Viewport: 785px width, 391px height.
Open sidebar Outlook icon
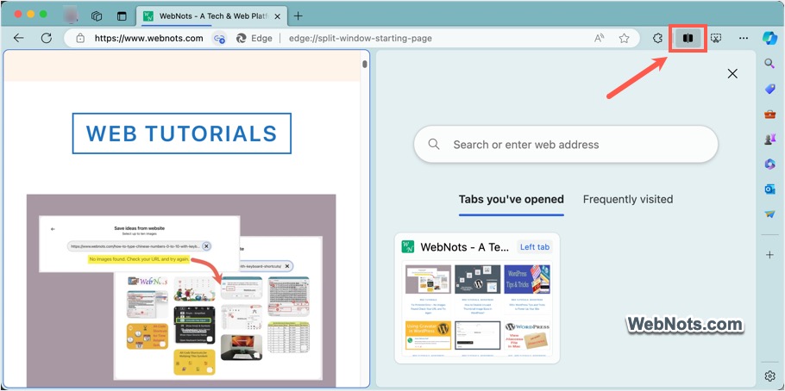click(x=770, y=189)
